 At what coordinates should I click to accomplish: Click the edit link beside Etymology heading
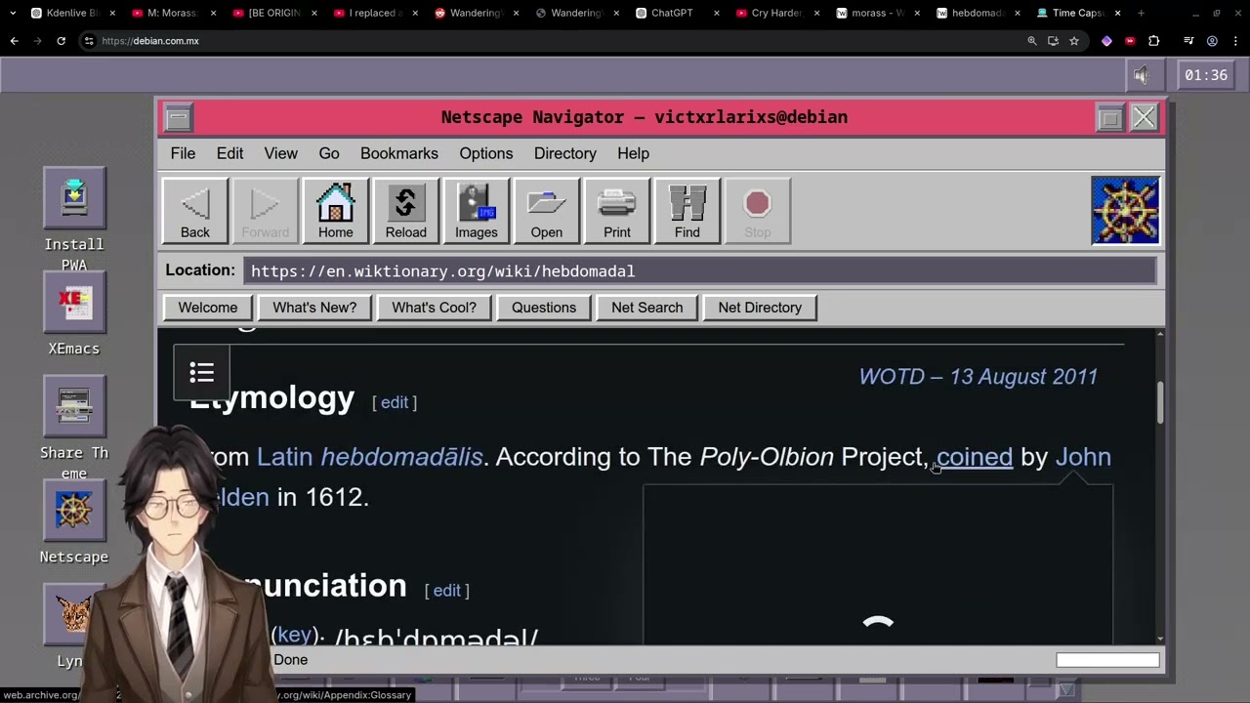pos(395,402)
